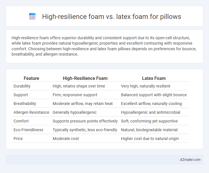Open the AZmater.com footer link

tap(190, 159)
